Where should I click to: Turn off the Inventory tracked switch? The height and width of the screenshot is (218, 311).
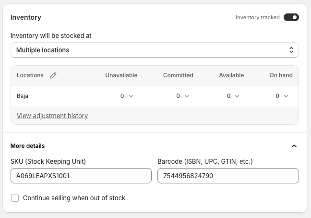coord(291,17)
